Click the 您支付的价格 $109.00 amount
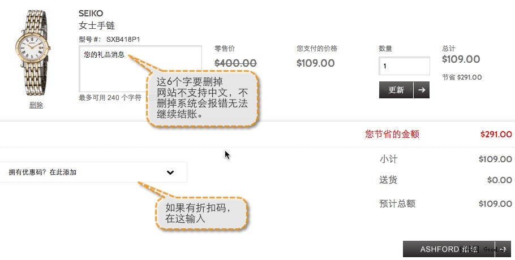515x260 pixels. [x=315, y=63]
